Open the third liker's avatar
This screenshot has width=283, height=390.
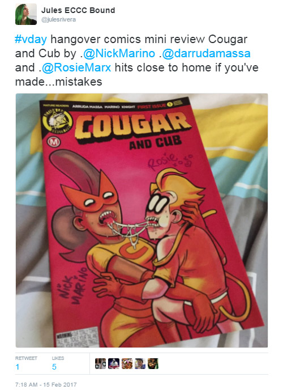click(127, 363)
